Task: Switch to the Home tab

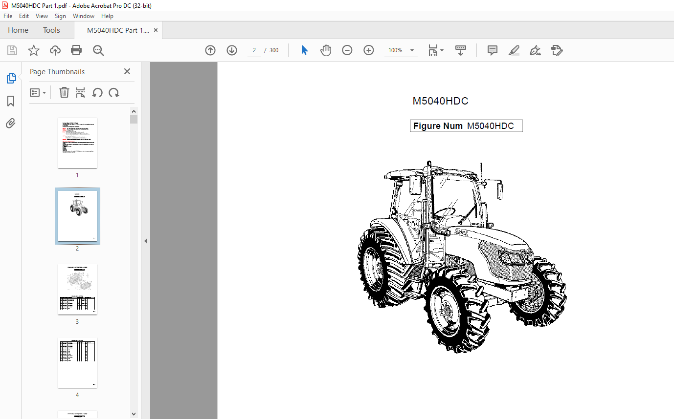Action: (x=18, y=30)
